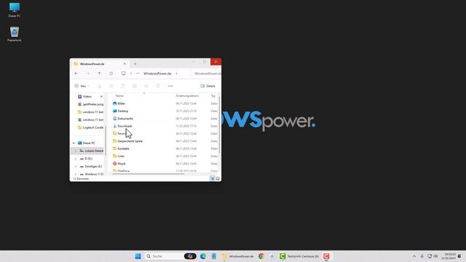Open Google Chrome from taskbar
Viewport: 466px width, 262px height.
261,256
